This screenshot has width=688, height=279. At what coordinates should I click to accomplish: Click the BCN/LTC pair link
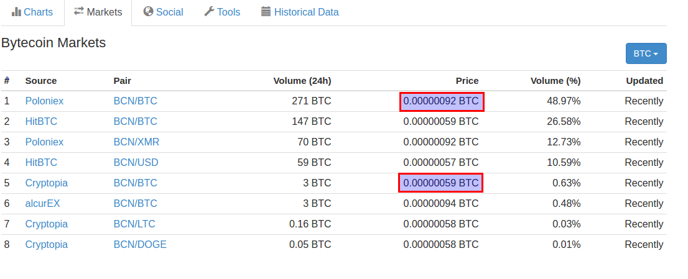[x=134, y=224]
